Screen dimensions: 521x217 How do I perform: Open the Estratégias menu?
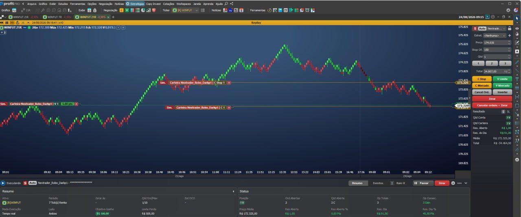[135, 4]
